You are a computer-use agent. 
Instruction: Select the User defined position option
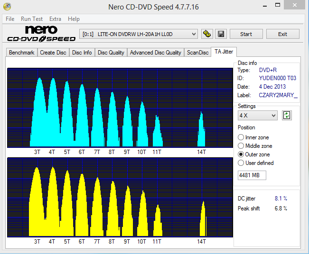pyautogui.click(x=241, y=163)
